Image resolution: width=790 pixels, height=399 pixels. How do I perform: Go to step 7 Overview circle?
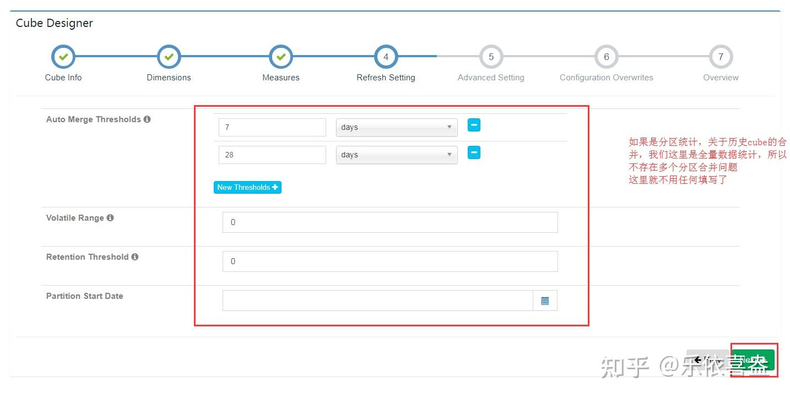[721, 57]
